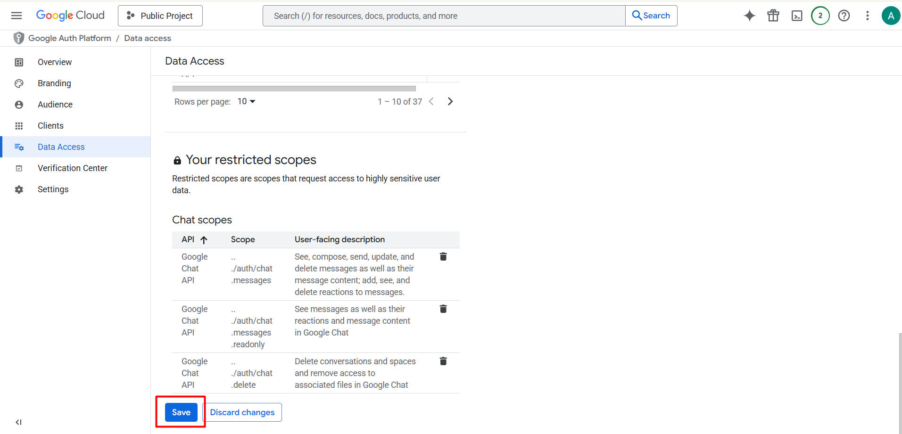Image resolution: width=902 pixels, height=434 pixels.
Task: Open the main navigation hamburger menu
Action: point(17,16)
